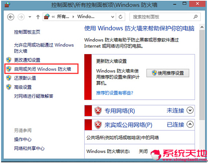Open 还原默认值 in the sidebar

pos(25,78)
